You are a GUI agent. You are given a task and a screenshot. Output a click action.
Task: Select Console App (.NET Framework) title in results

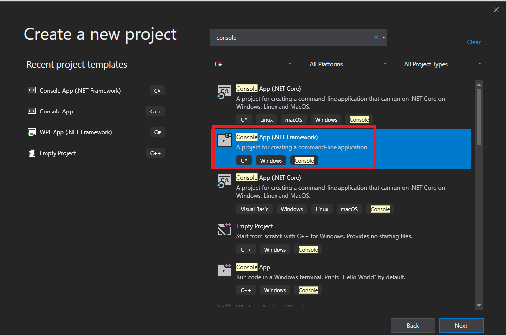click(x=277, y=137)
